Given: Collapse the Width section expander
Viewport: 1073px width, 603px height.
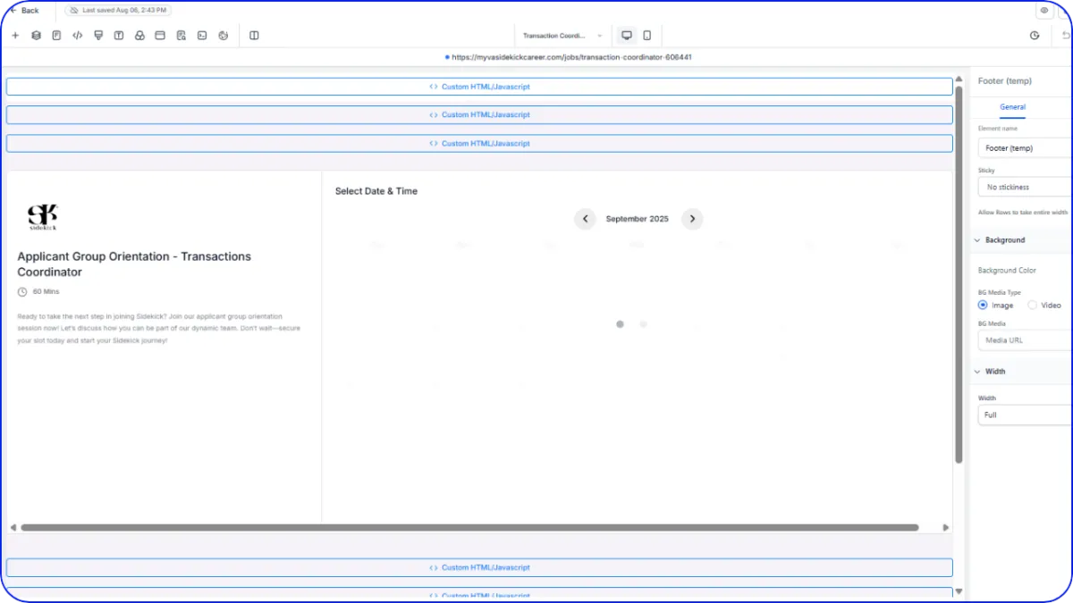Looking at the screenshot, I should pos(976,372).
